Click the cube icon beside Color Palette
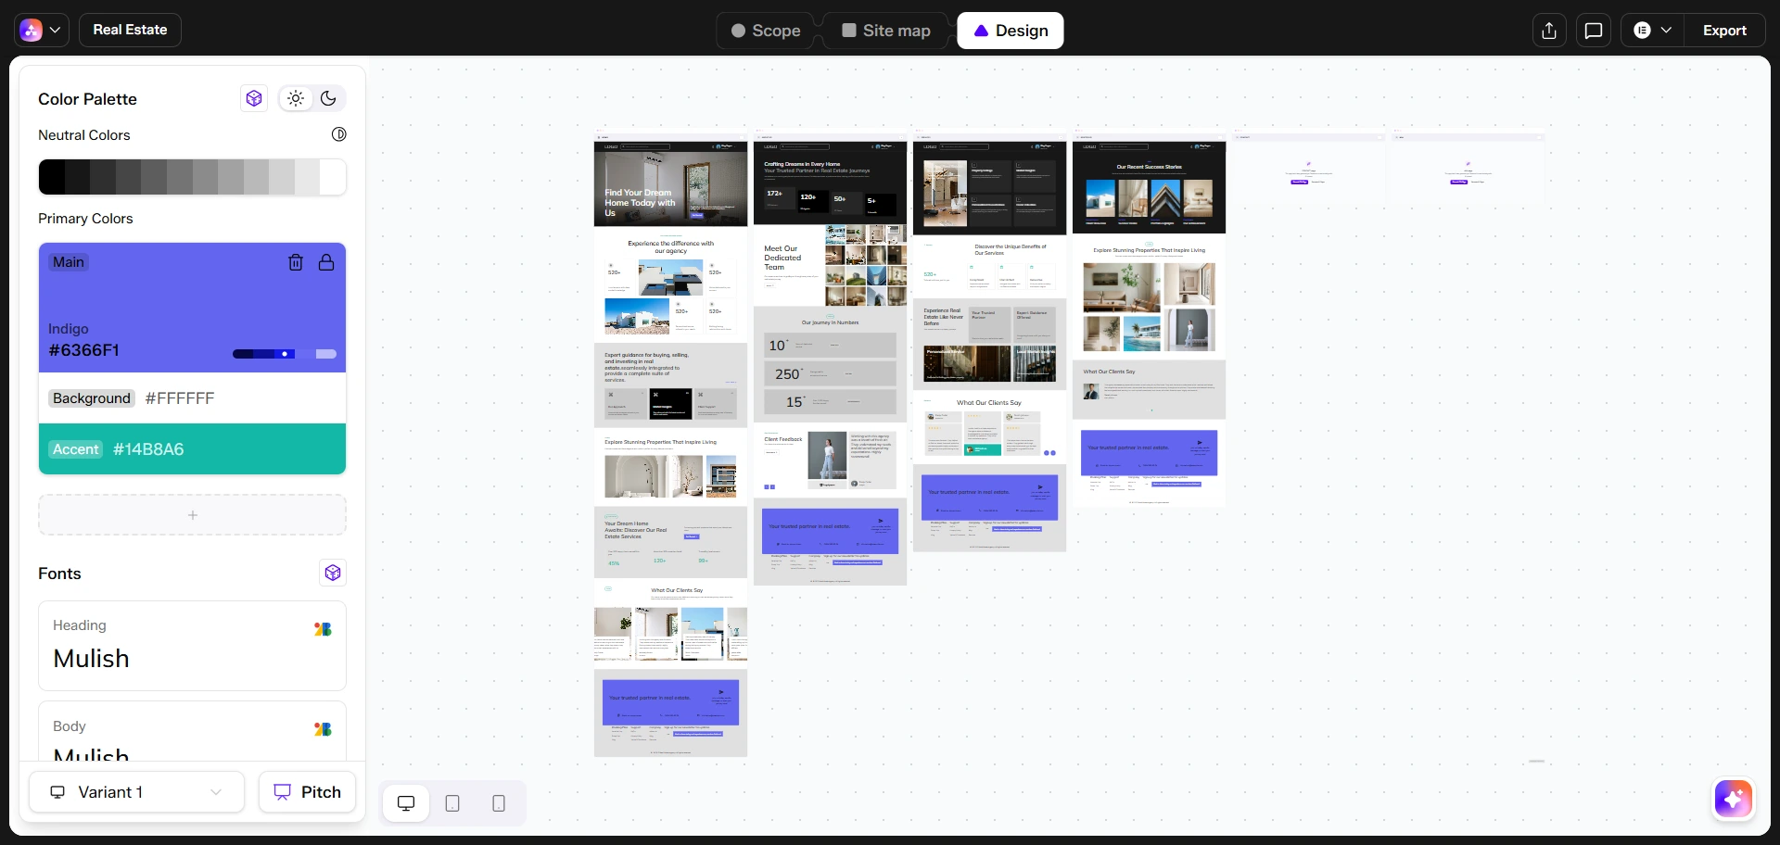Image resolution: width=1780 pixels, height=845 pixels. click(x=254, y=98)
